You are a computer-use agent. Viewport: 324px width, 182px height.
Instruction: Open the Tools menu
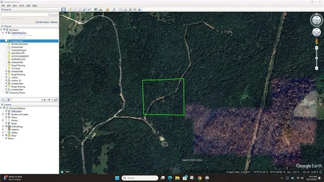coord(22,6)
